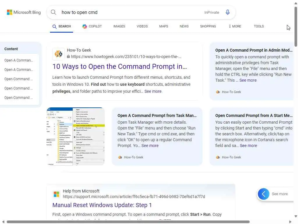The image size is (298, 224).
Task: Open the howtogeek.com URL link
Action: pyautogui.click(x=126, y=57)
